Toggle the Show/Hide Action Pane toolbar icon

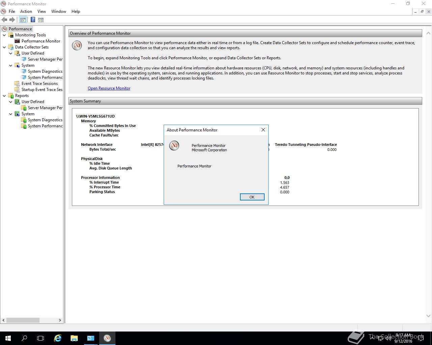(41, 20)
